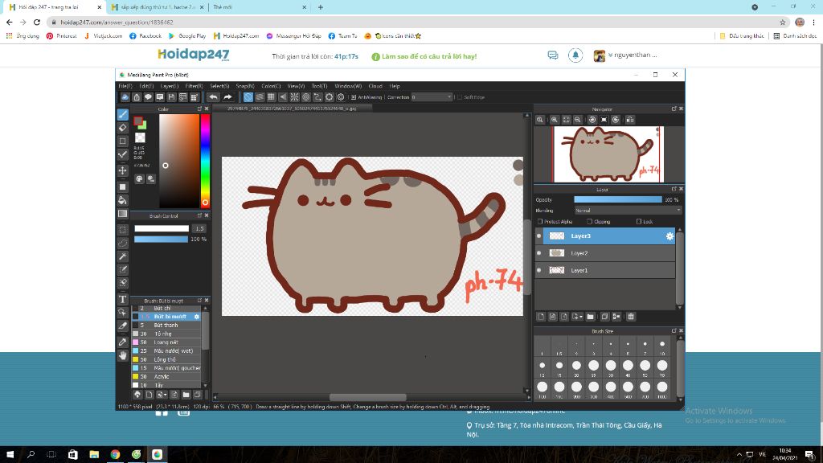Select the Lasso selection tool
The image size is (823, 463).
pyautogui.click(x=123, y=243)
